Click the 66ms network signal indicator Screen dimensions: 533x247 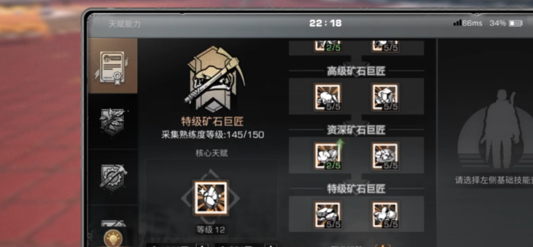point(468,23)
